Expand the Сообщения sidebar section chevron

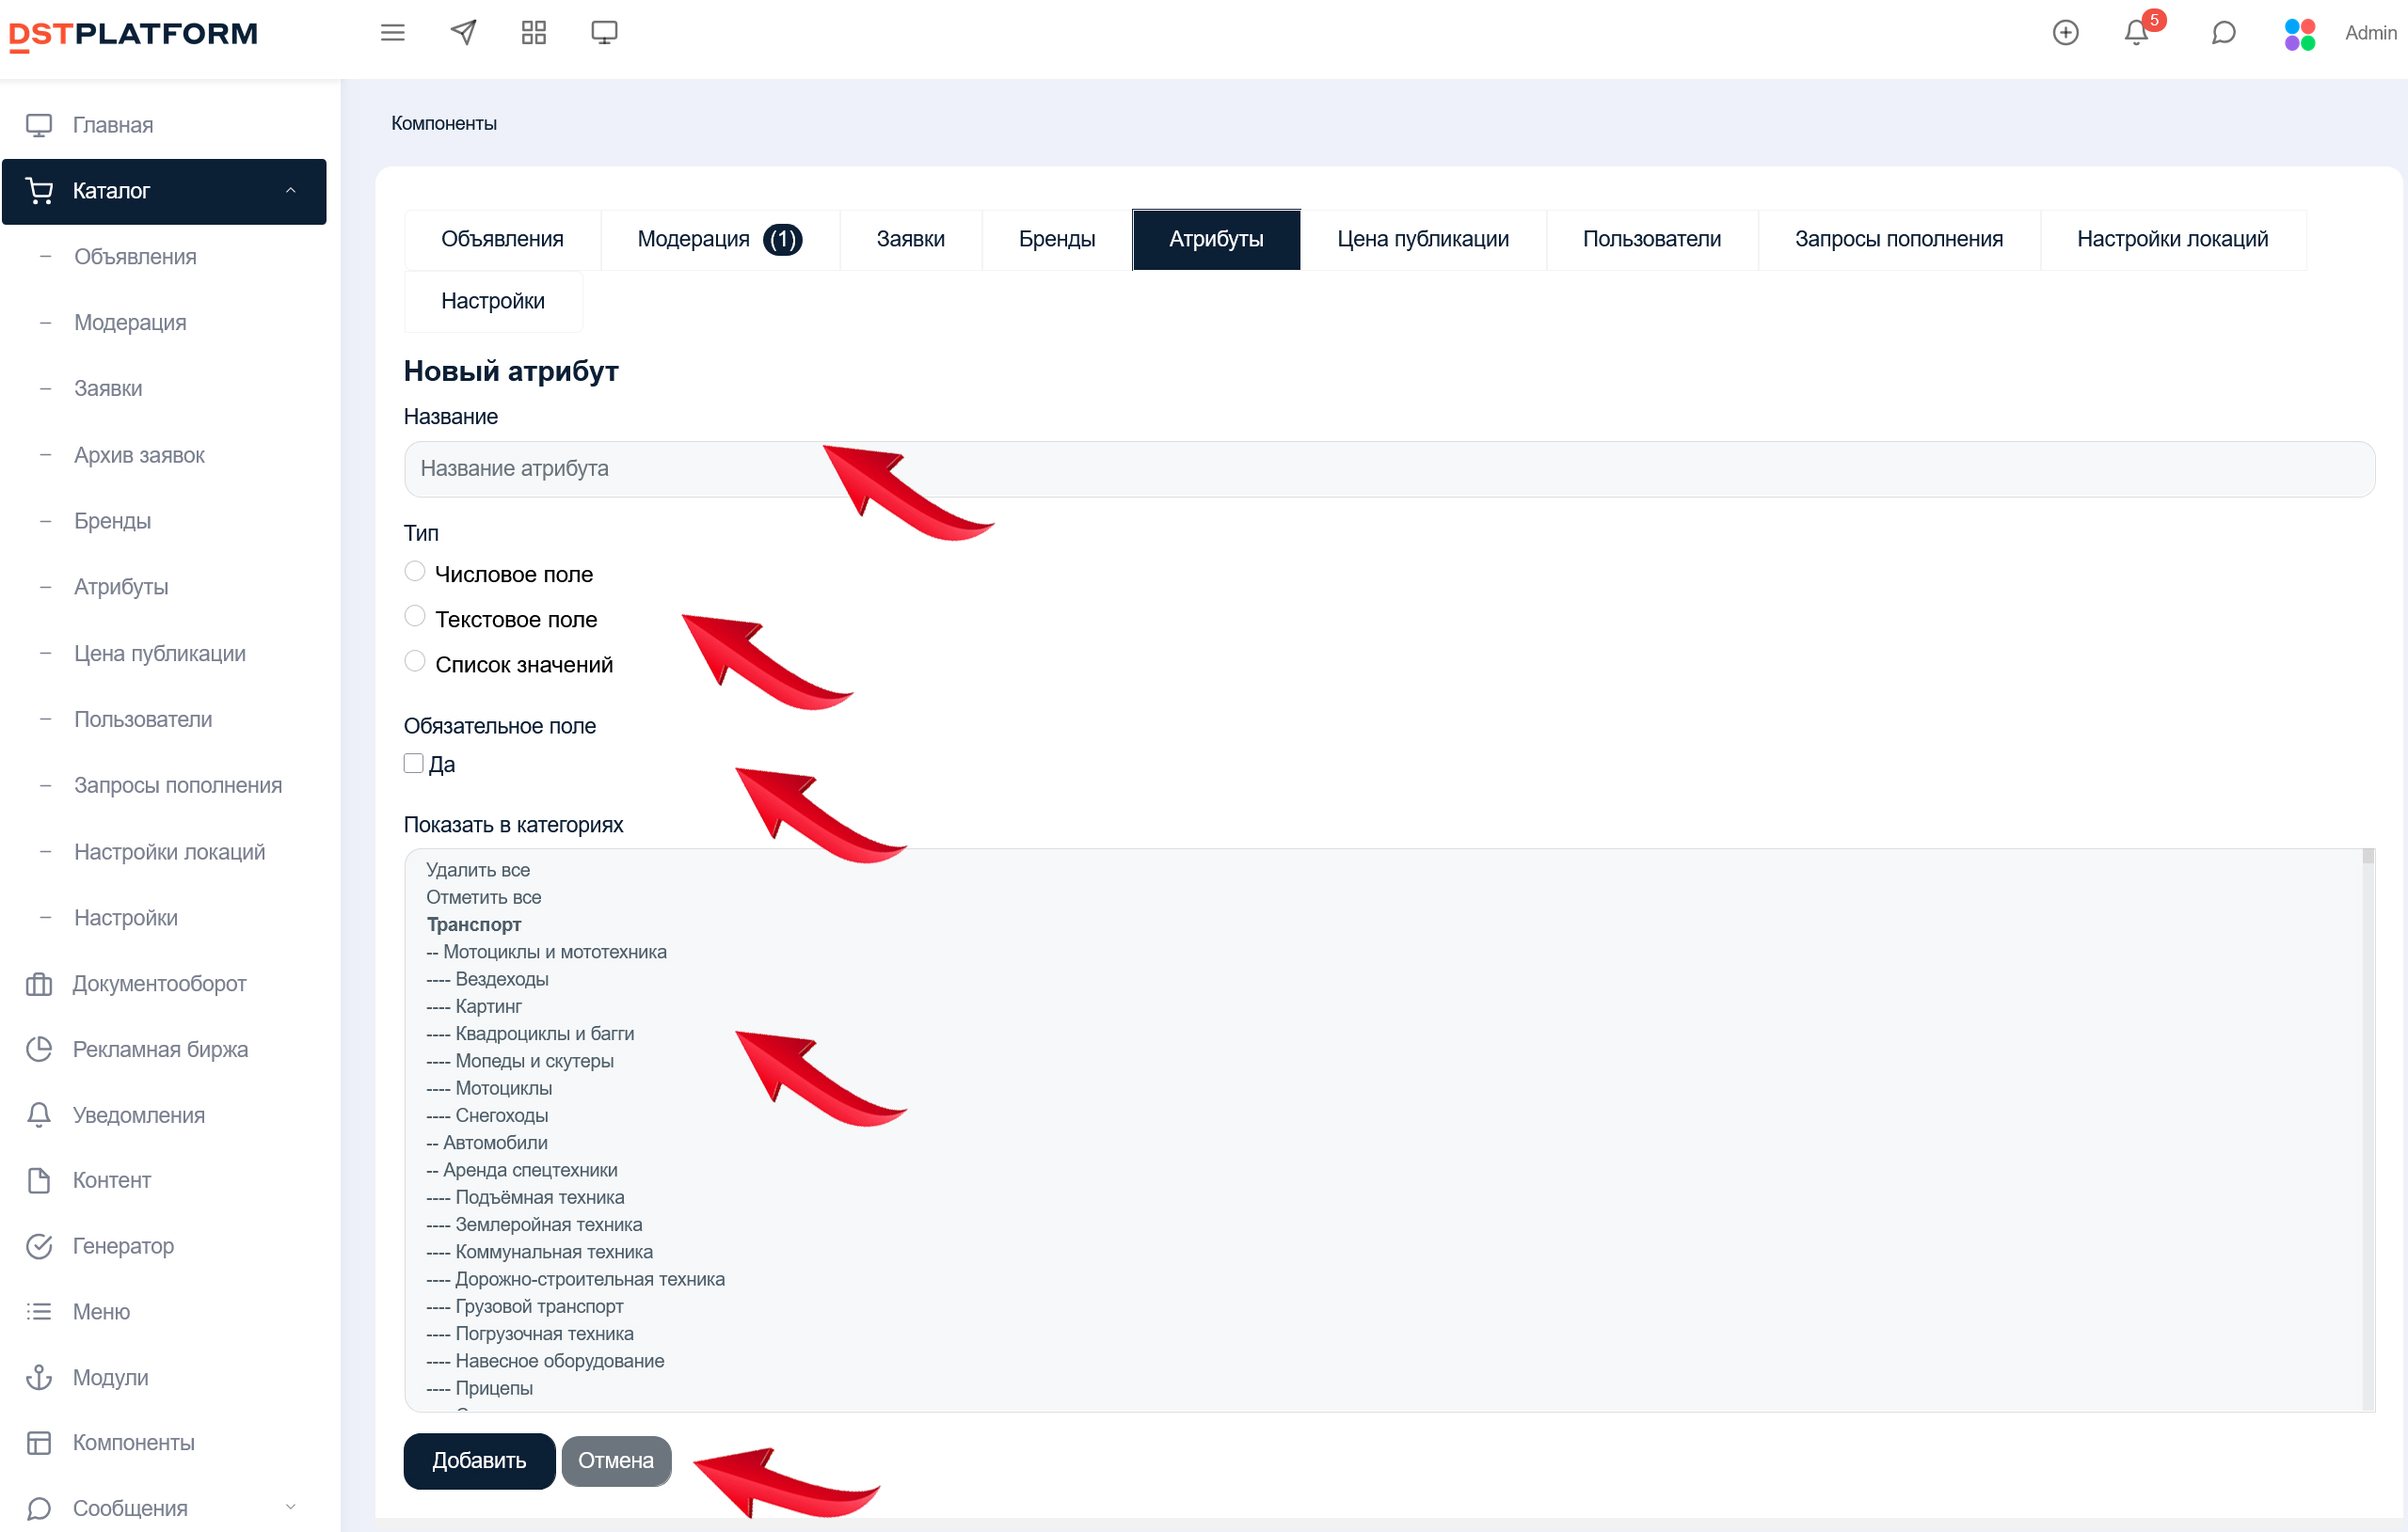[x=291, y=1507]
